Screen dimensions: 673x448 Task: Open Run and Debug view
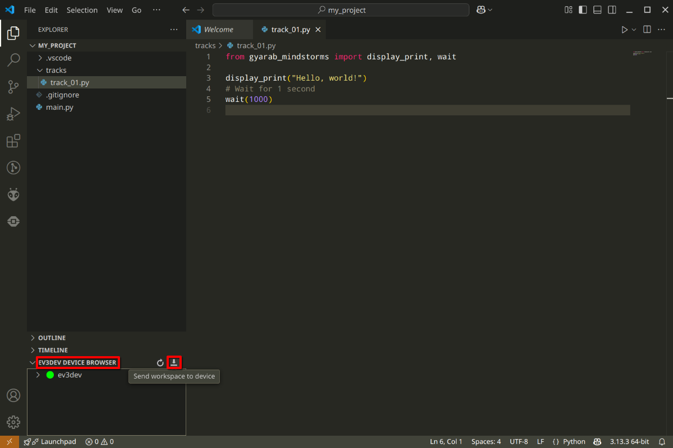click(13, 114)
